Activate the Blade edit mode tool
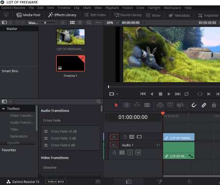 click(147, 105)
